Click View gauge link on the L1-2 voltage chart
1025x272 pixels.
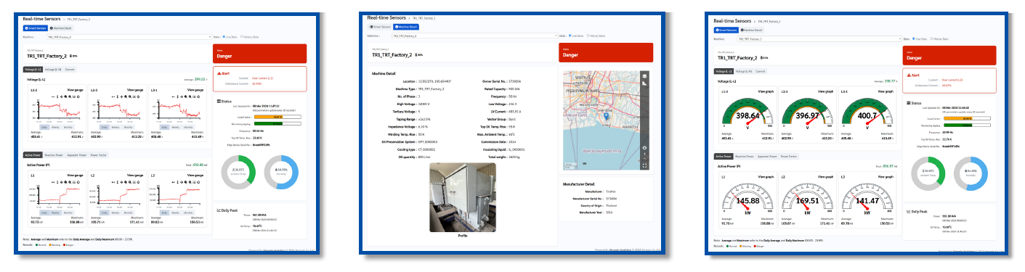[x=76, y=90]
